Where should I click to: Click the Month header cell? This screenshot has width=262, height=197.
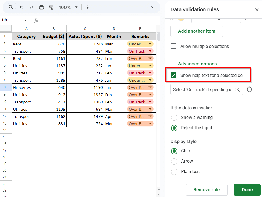tap(114, 36)
